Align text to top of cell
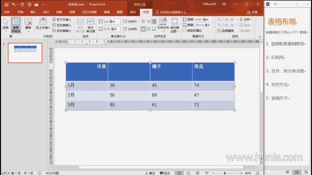This screenshot has width=312, height=175. (x=143, y=29)
